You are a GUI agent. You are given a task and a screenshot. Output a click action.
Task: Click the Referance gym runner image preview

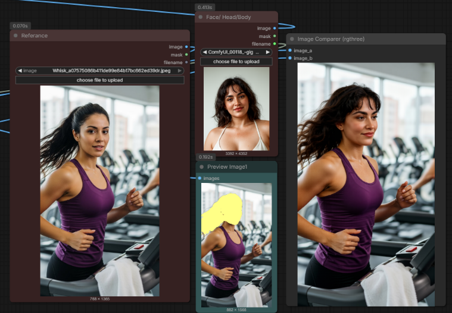(x=99, y=191)
